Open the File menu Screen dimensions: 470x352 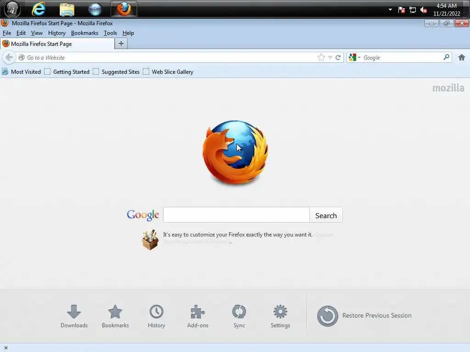(x=6, y=33)
